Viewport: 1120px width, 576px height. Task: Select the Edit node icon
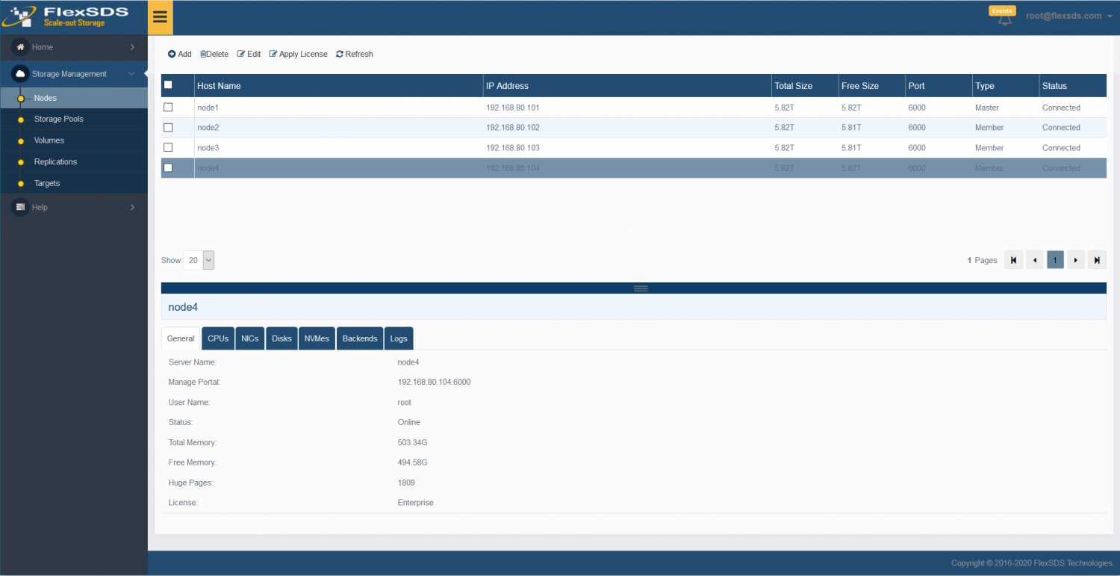click(249, 54)
